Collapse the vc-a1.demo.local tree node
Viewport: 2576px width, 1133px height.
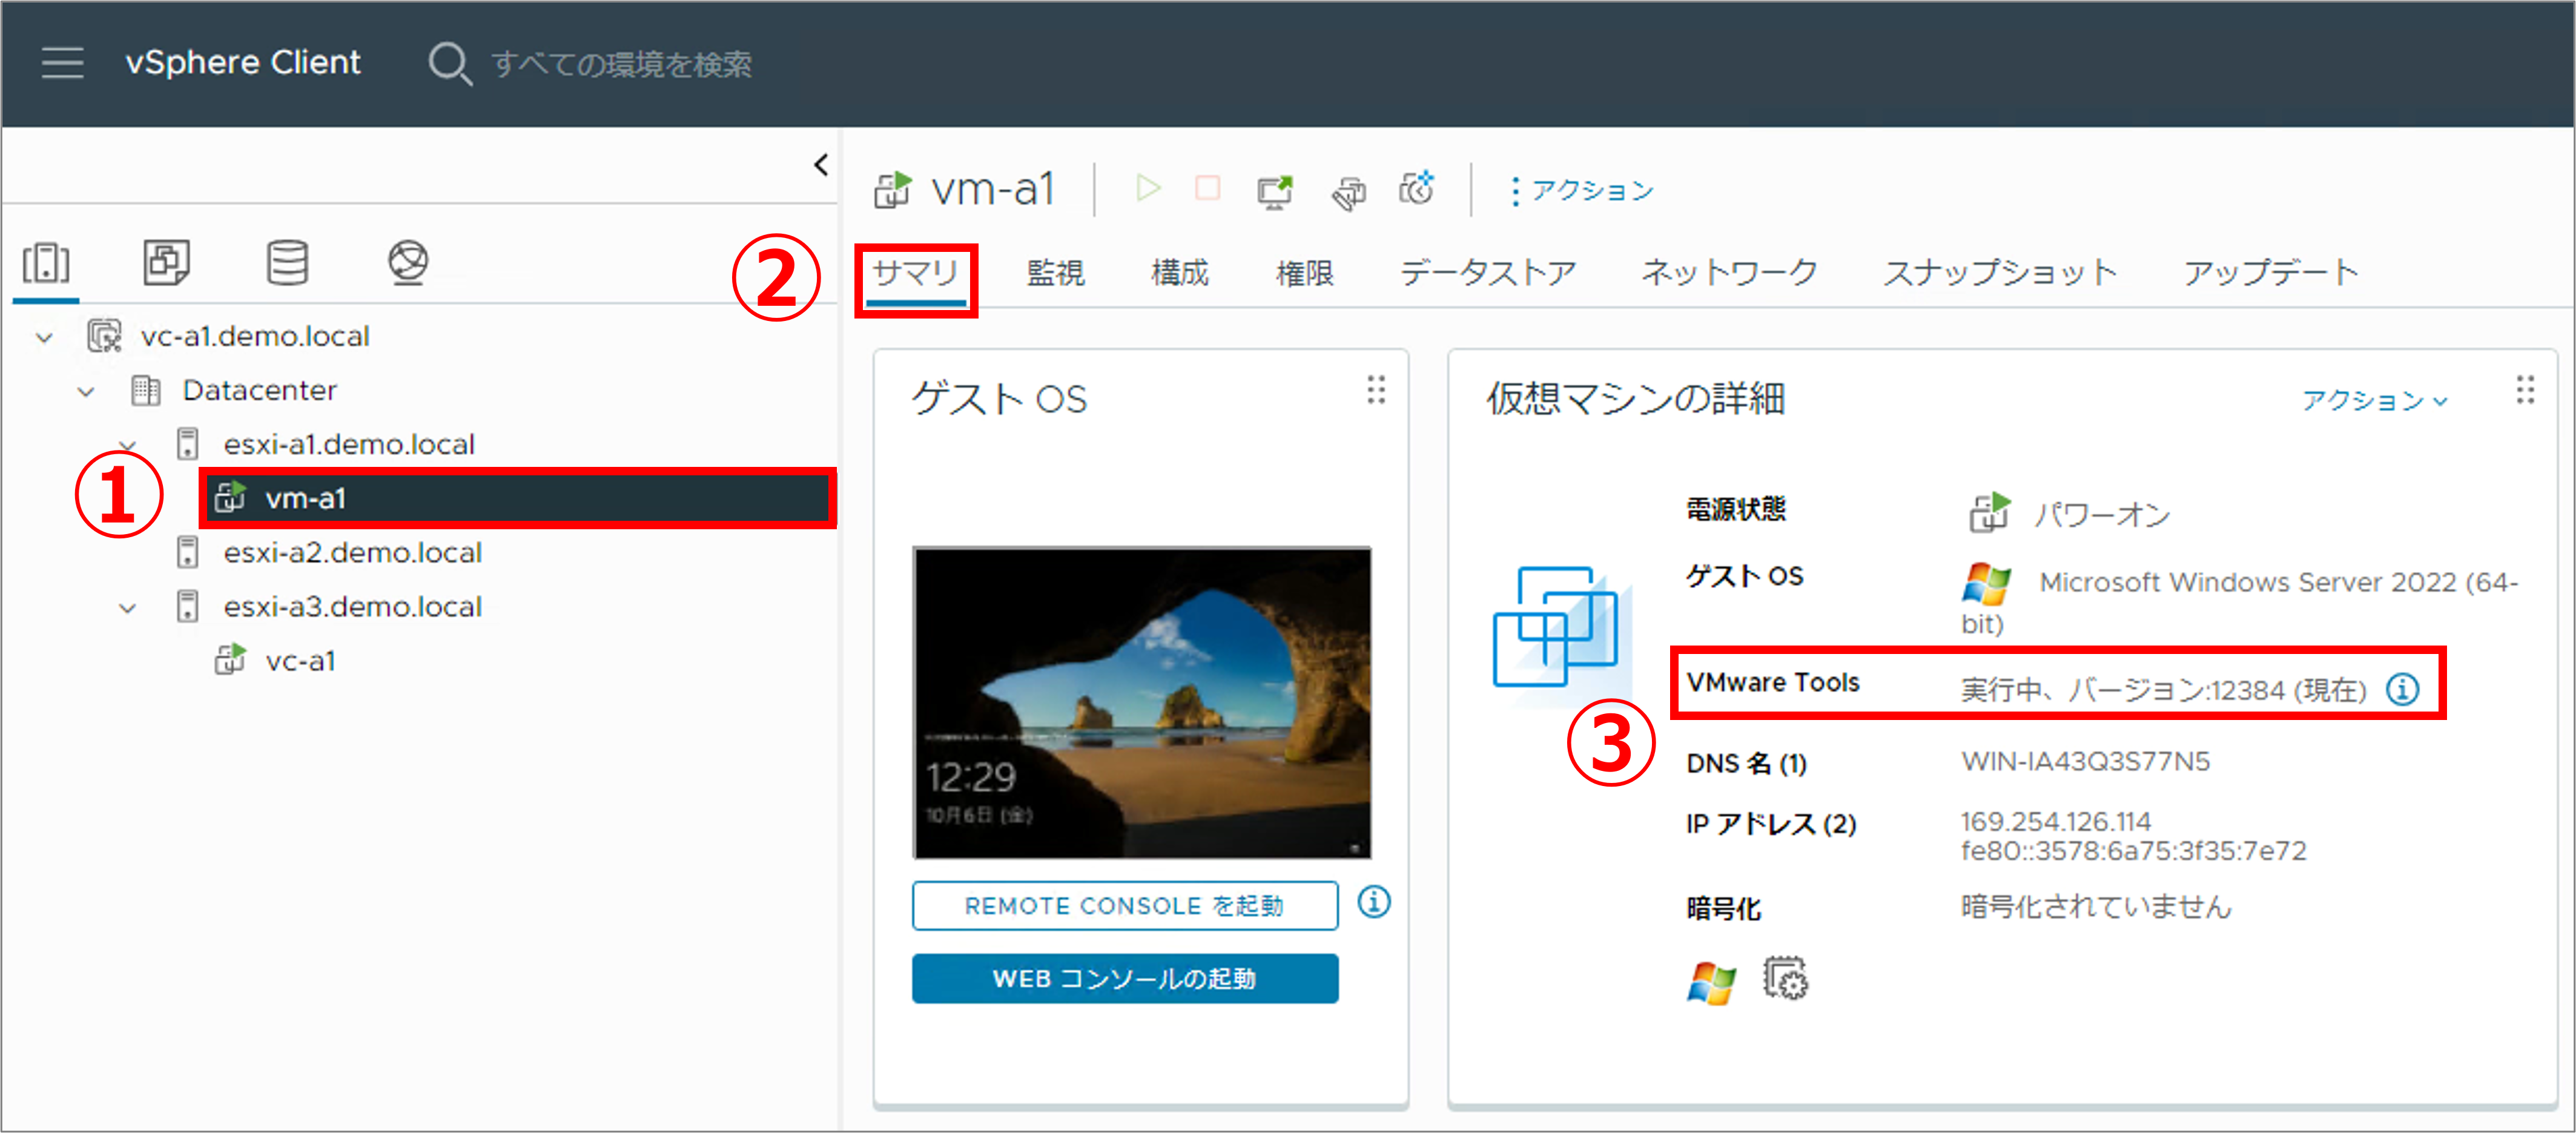pyautogui.click(x=44, y=337)
